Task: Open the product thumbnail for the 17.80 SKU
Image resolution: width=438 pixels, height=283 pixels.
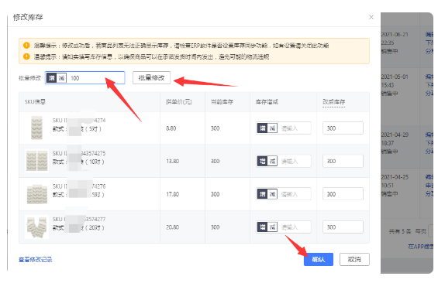Action: tap(36, 194)
